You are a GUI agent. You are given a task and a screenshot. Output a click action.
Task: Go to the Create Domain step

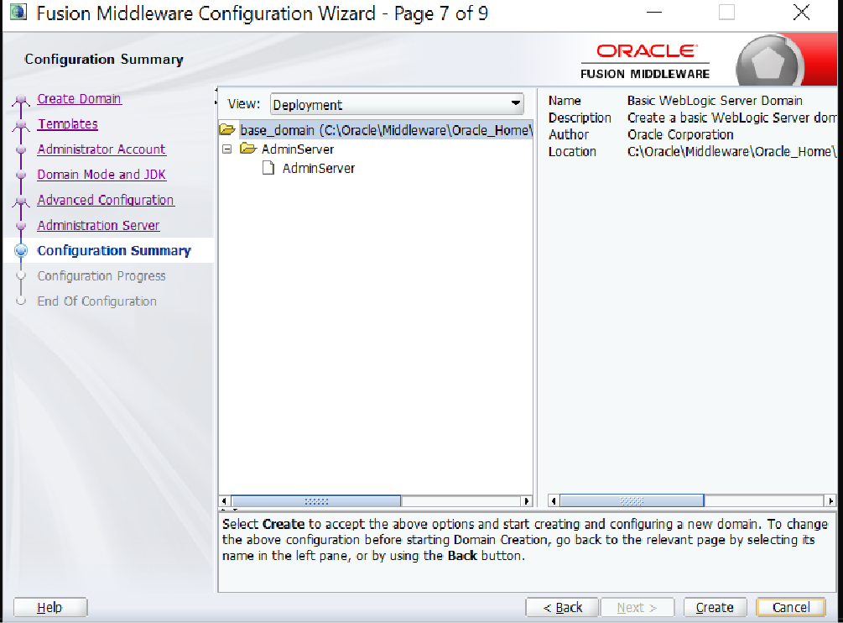(79, 99)
